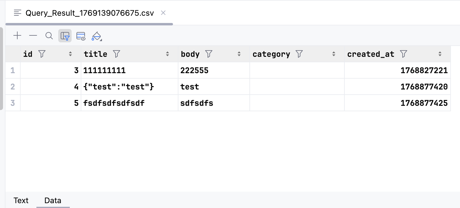Click filter icon on category column
Image resolution: width=460 pixels, height=208 pixels.
click(299, 54)
